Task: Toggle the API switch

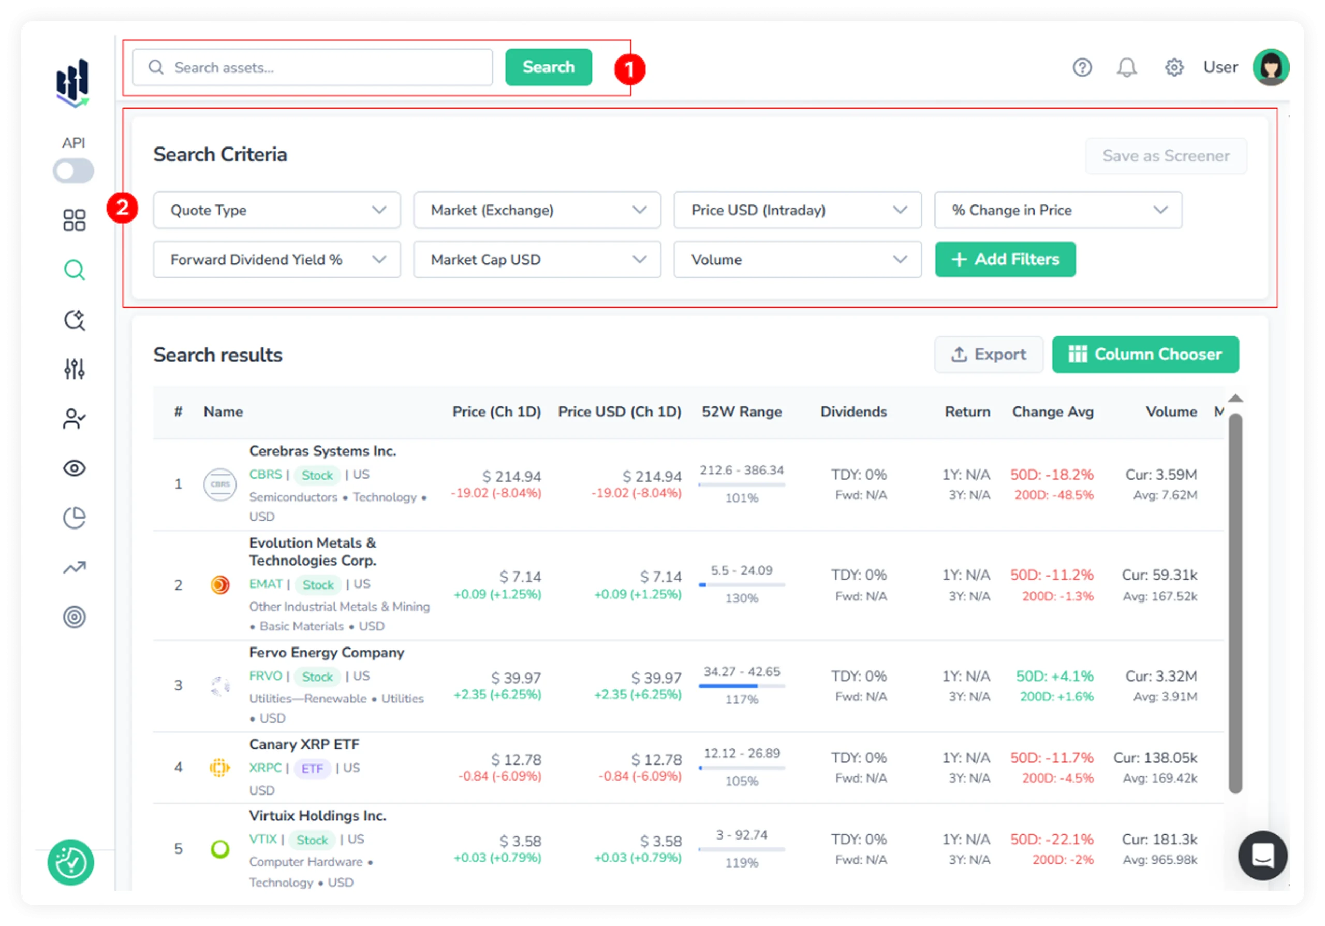Action: (x=73, y=171)
